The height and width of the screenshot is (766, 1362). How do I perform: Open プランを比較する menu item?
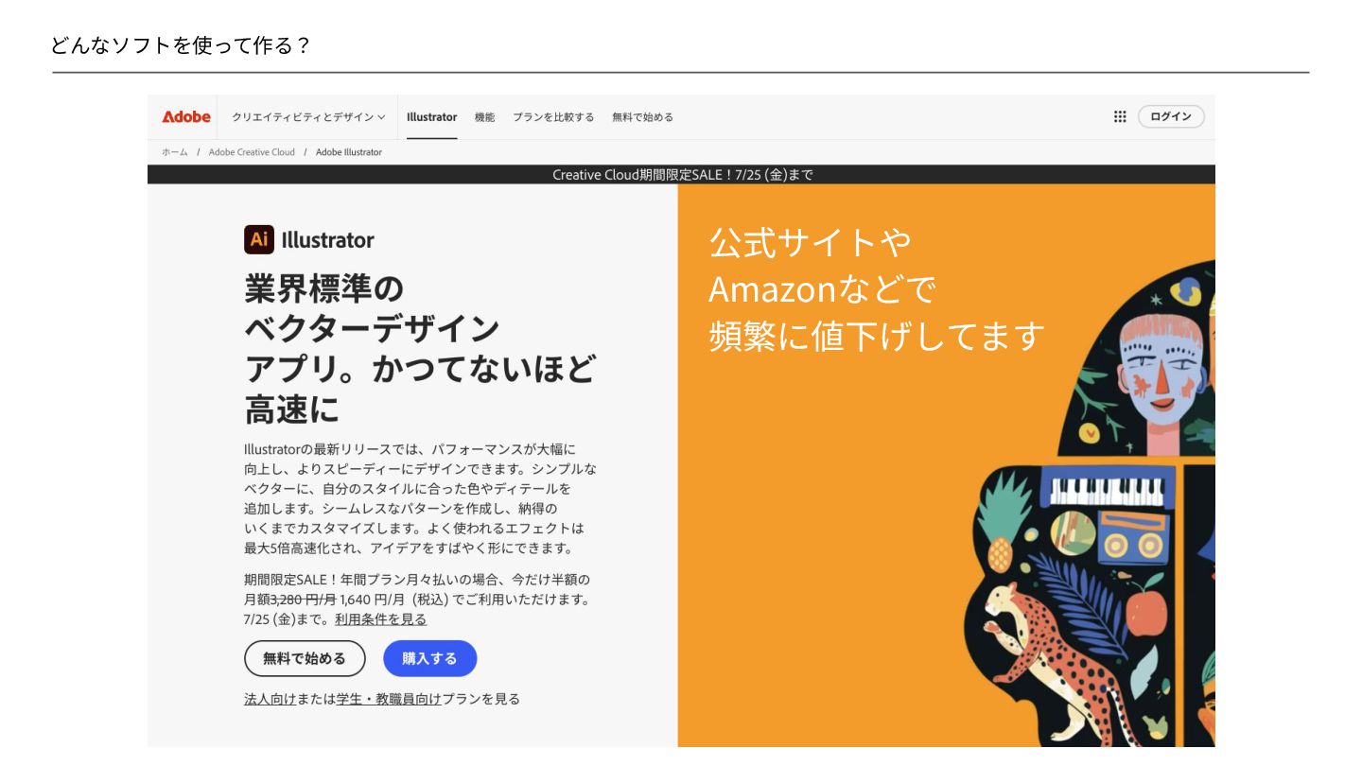point(553,117)
